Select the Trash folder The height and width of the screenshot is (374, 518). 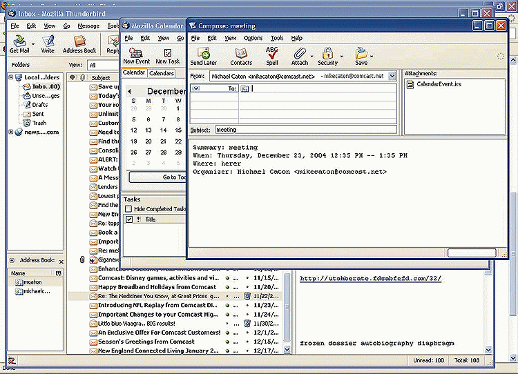point(35,123)
